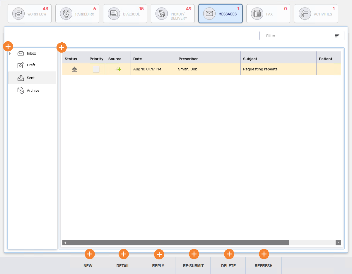Screen dimensions: 352x274
Task: Click in the Filter text field
Action: click(296, 36)
